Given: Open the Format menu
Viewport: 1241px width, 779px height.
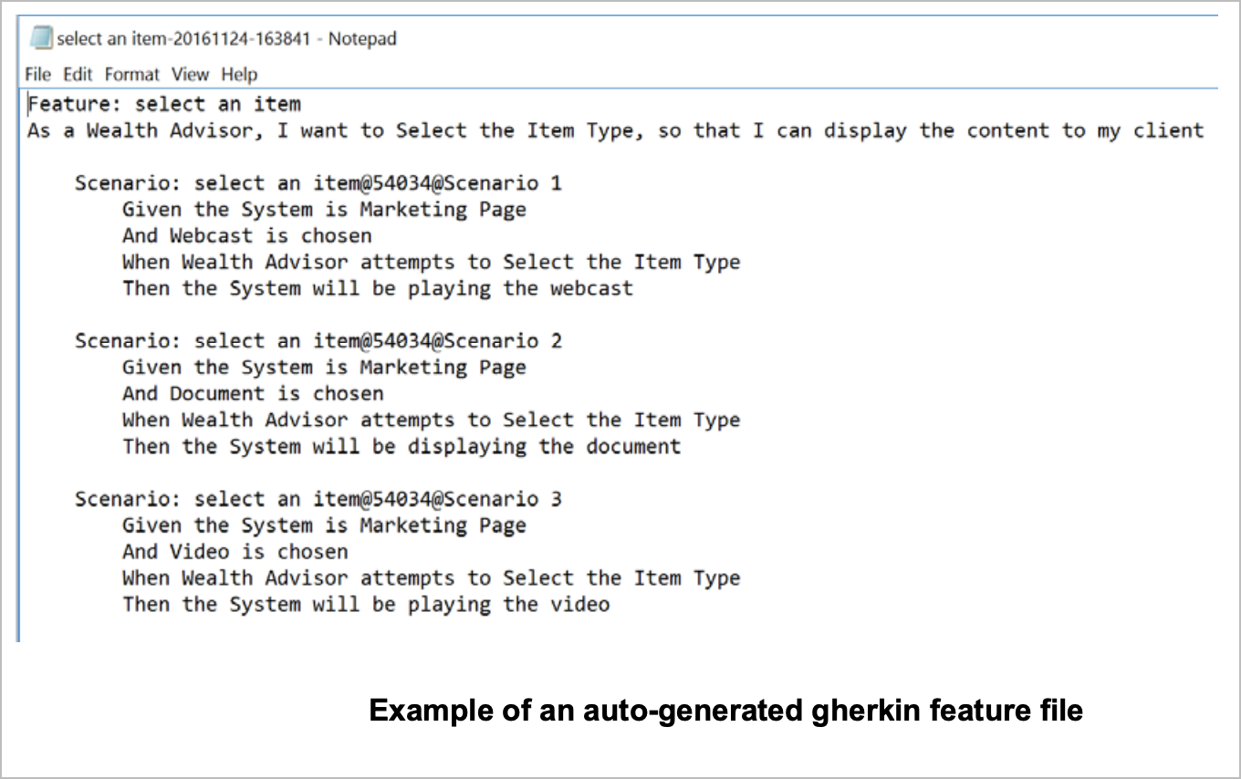Looking at the screenshot, I should [132, 75].
